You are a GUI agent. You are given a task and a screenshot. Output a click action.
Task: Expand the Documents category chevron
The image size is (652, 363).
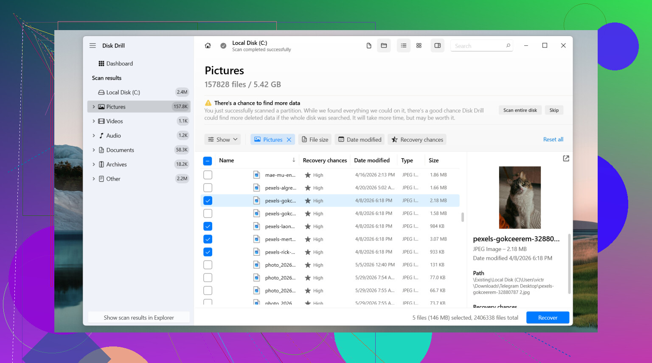pyautogui.click(x=94, y=150)
